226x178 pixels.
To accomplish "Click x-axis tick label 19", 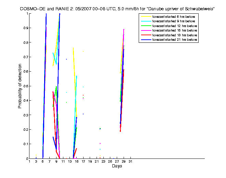I will (x=90, y=162).
